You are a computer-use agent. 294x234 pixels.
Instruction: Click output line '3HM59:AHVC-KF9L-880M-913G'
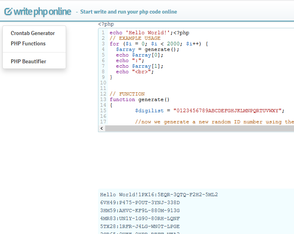(x=140, y=211)
